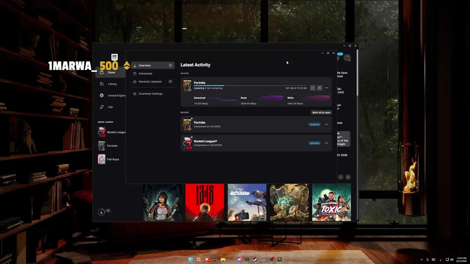Go to the next store carousel page
This screenshot has height=264, width=470.
point(348,177)
